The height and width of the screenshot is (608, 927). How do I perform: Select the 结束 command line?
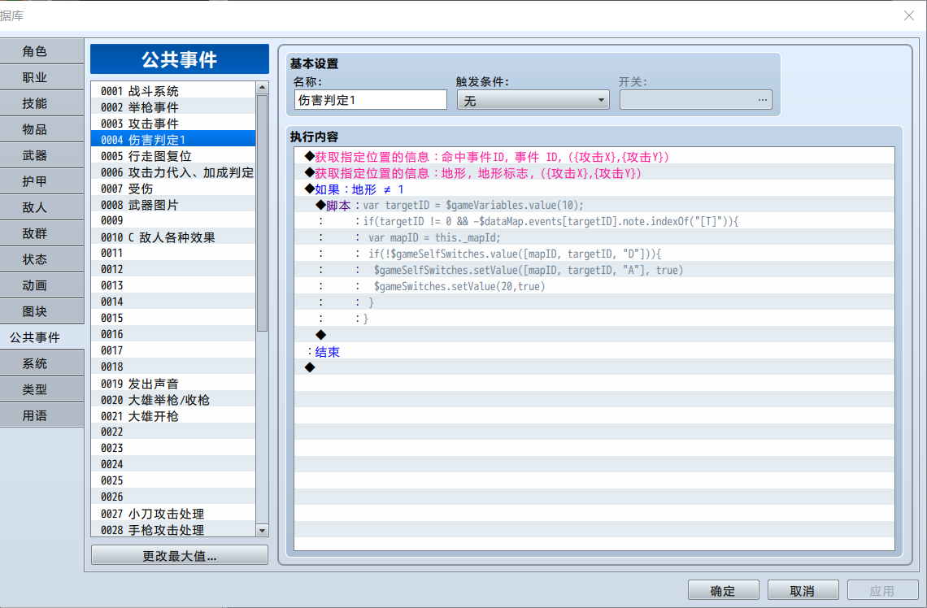(x=594, y=352)
